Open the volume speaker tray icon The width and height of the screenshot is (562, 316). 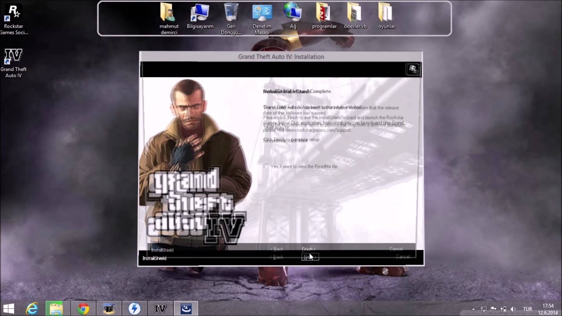(x=513, y=309)
